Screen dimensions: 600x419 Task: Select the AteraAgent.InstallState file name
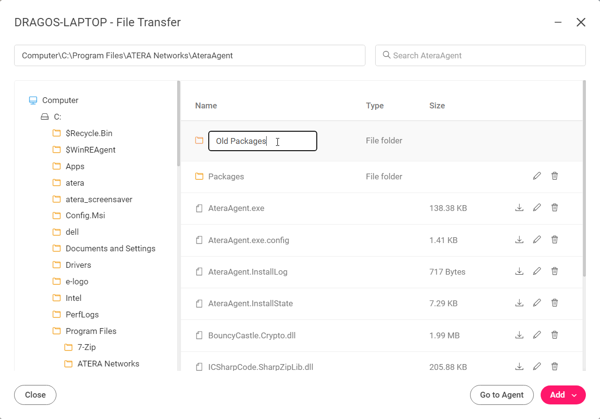(x=251, y=303)
